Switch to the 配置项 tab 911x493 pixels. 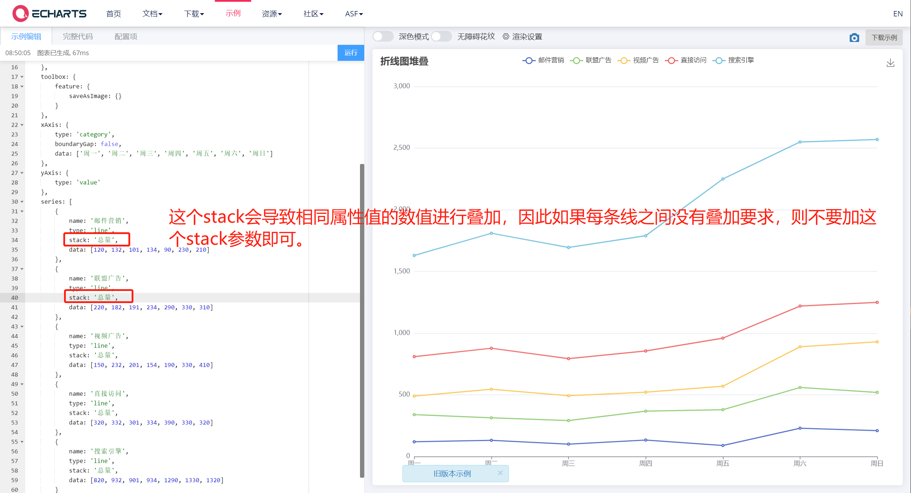pyautogui.click(x=125, y=36)
